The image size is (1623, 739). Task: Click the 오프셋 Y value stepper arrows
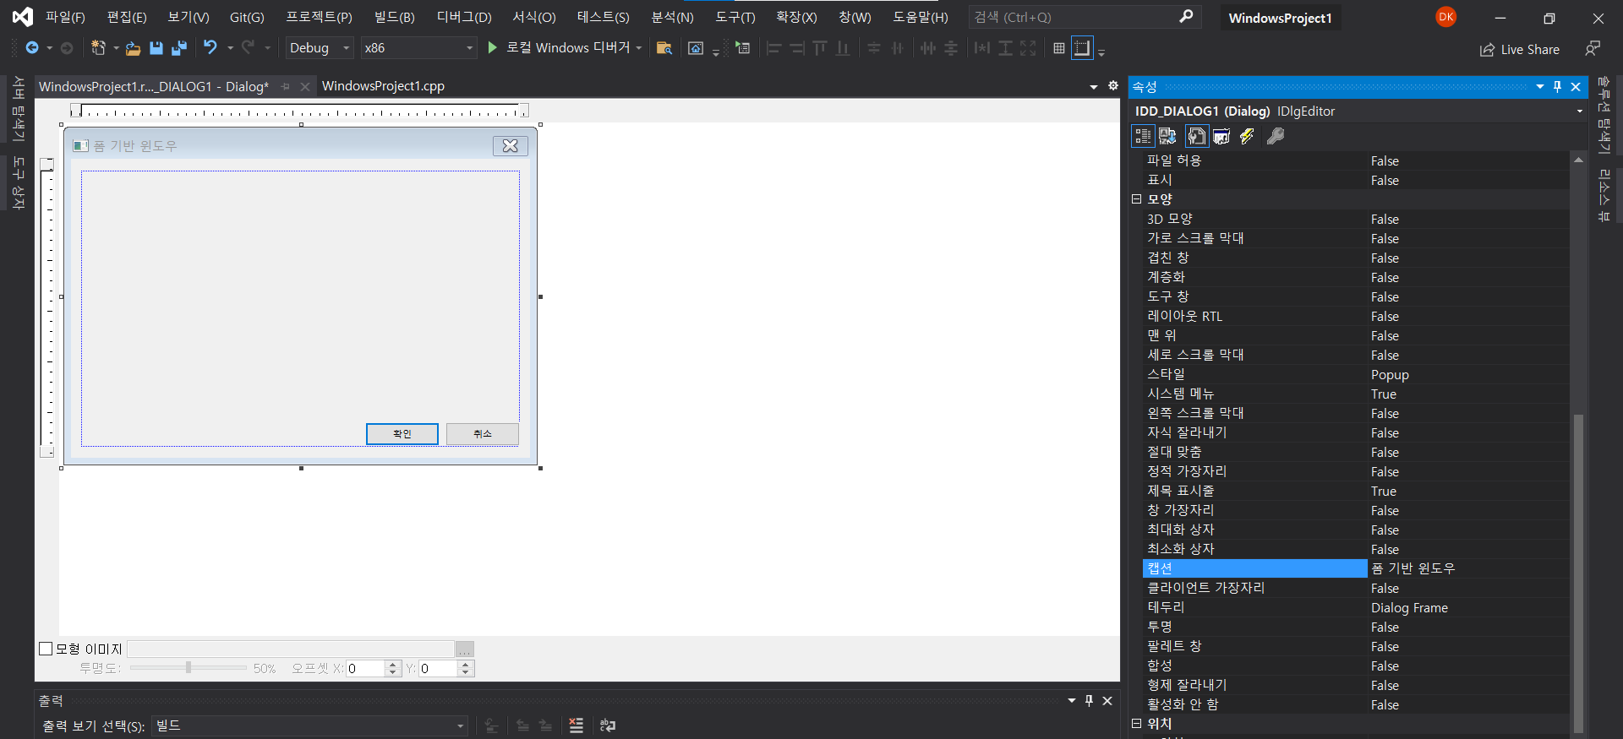pyautogui.click(x=465, y=669)
